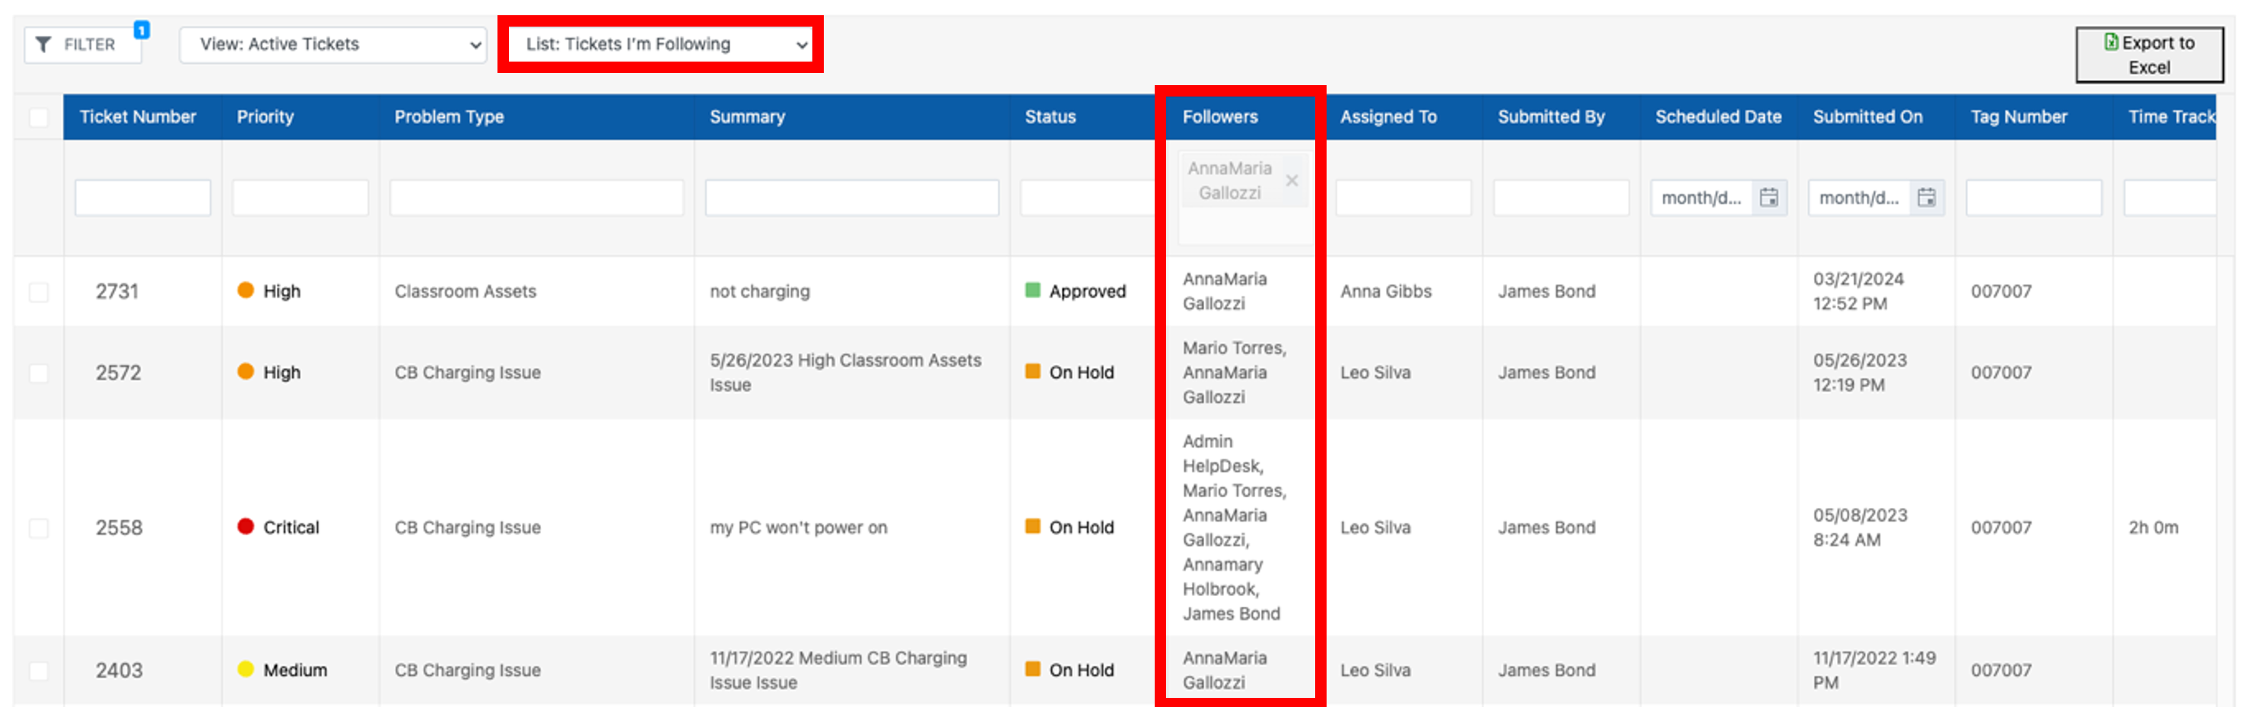Click 'Leo Silva' for ticket 2572

[1375, 373]
